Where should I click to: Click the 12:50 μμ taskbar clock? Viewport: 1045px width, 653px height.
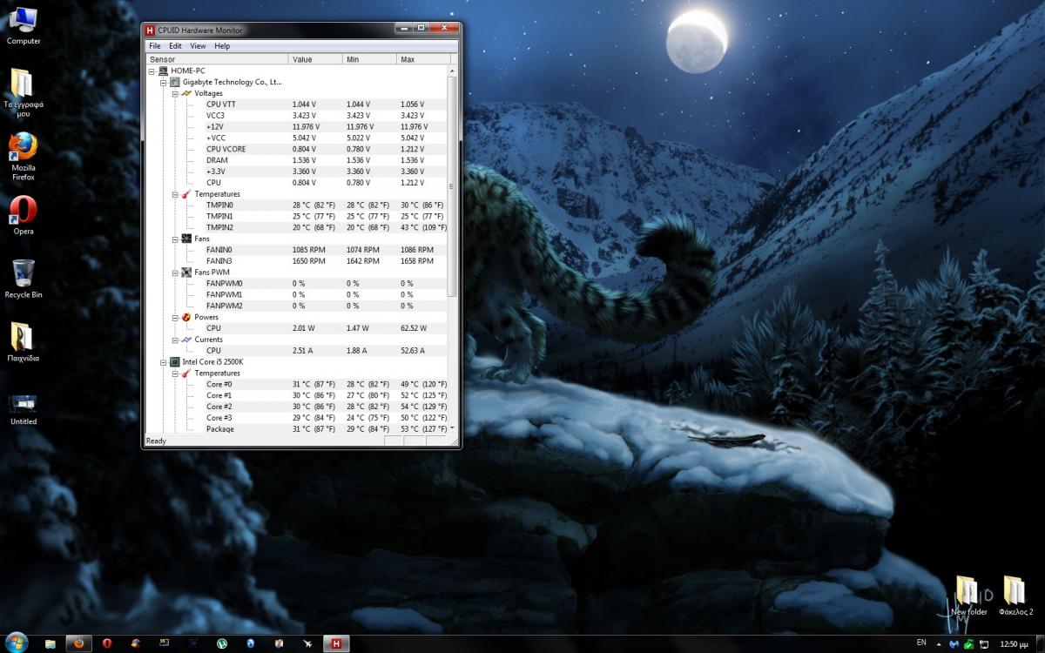1013,643
